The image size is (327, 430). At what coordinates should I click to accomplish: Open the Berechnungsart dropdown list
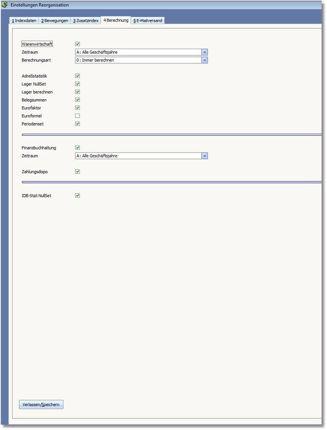pyautogui.click(x=205, y=60)
